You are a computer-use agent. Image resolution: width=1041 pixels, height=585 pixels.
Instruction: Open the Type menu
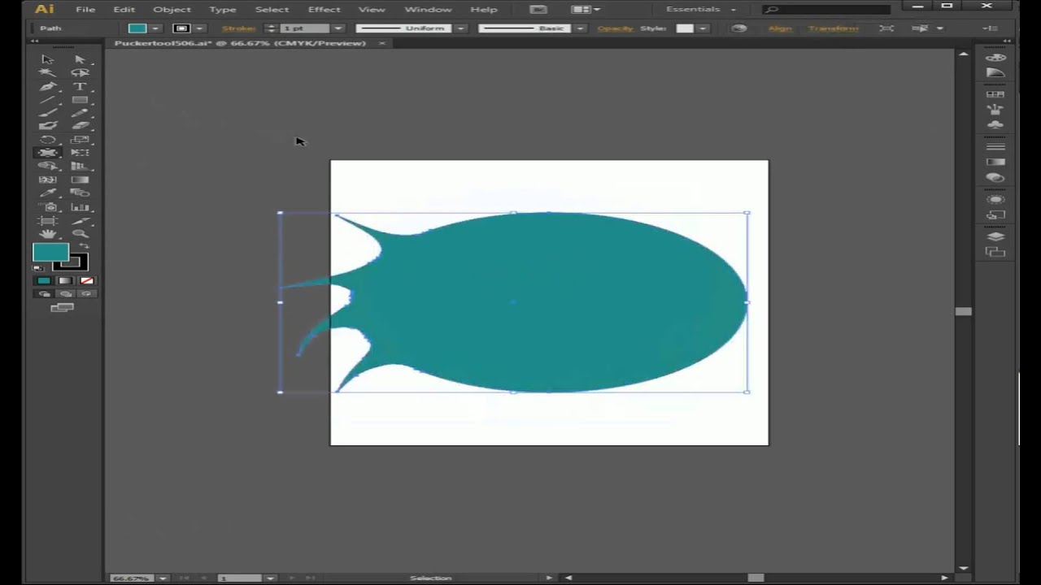point(222,9)
